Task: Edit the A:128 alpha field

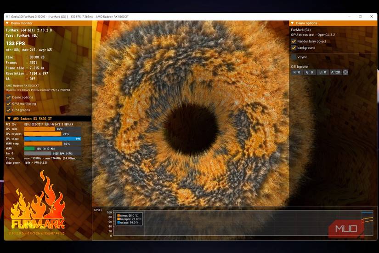Action: (335, 72)
